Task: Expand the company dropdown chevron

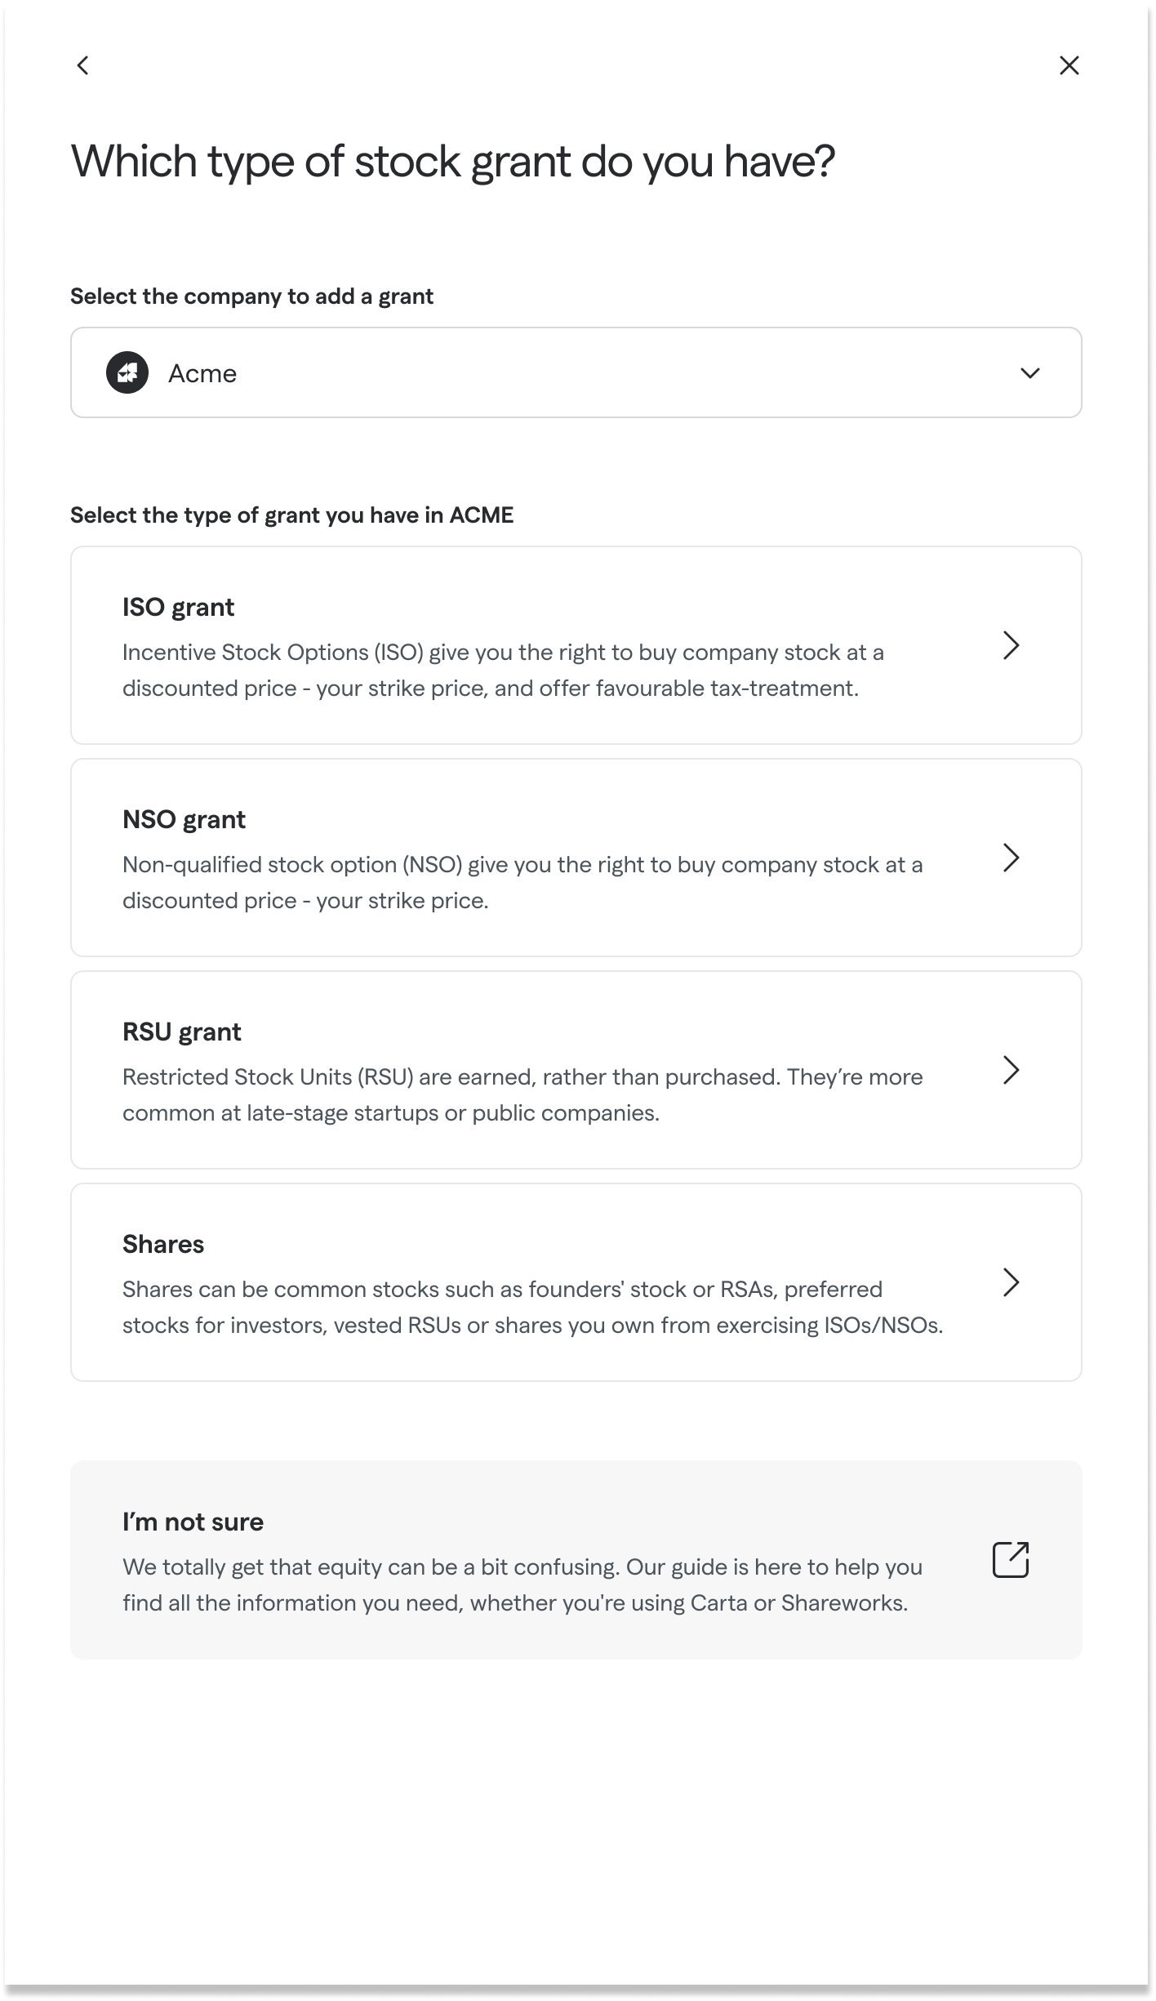Action: point(1029,373)
